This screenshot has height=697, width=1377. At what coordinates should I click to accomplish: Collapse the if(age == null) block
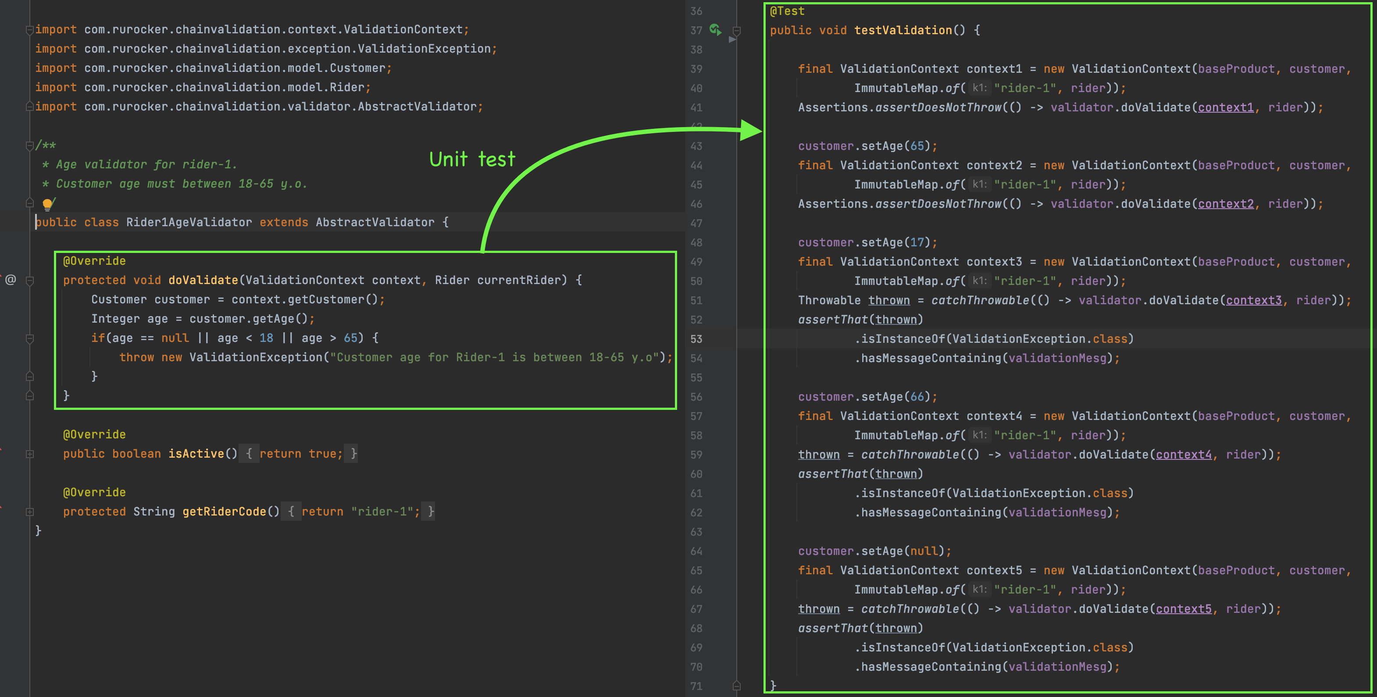point(30,338)
